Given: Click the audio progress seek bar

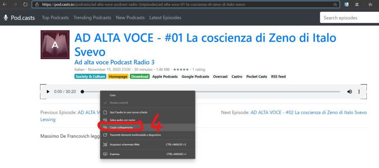Looking at the screenshot, I should coord(211,92).
